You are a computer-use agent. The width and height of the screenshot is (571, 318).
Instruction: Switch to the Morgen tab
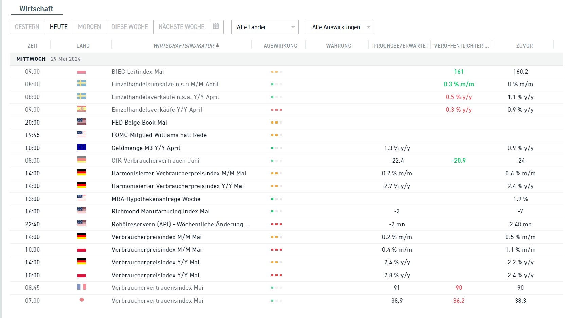89,27
